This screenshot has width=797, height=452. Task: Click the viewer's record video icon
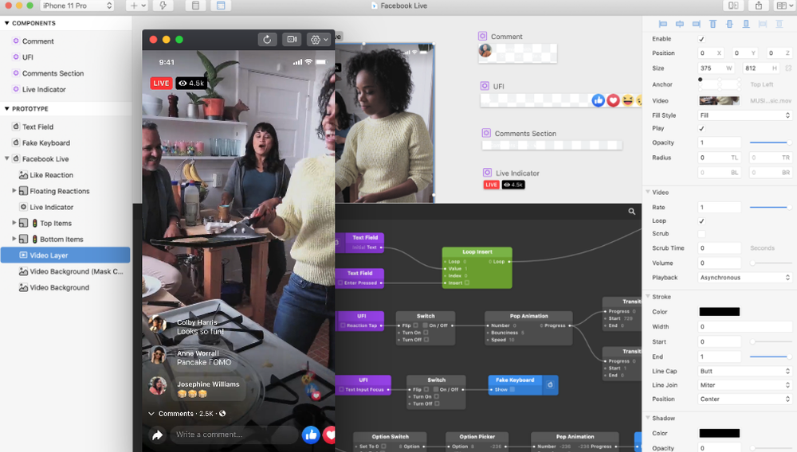pos(292,40)
